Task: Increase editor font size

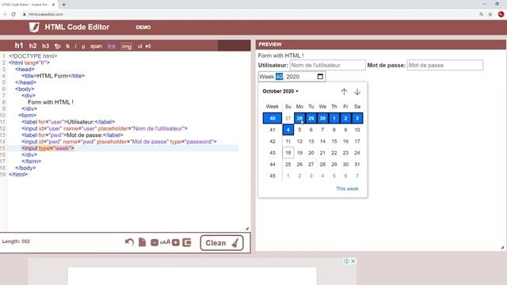Action: click(176, 242)
